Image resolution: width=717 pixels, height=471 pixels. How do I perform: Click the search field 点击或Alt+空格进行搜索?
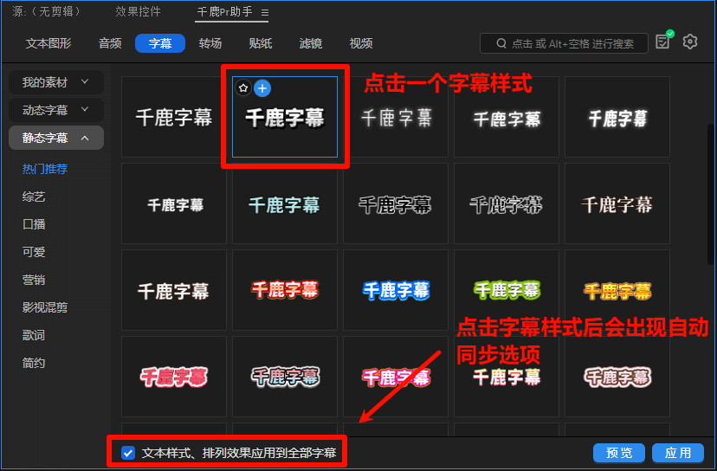click(564, 43)
